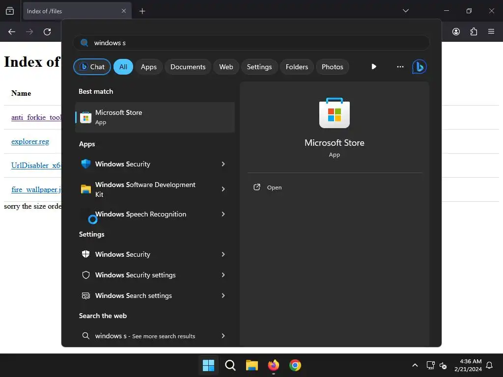503x377 pixels.
Task: Select the Chat filter tab
Action: (92, 67)
